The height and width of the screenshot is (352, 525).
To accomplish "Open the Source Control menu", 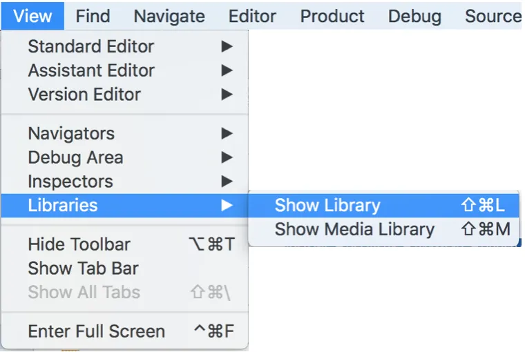I will (493, 15).
